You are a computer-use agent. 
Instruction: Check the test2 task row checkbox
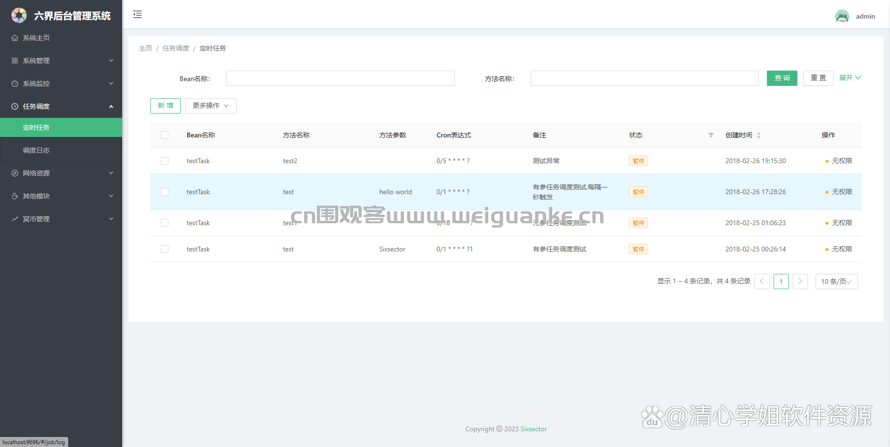(x=165, y=161)
